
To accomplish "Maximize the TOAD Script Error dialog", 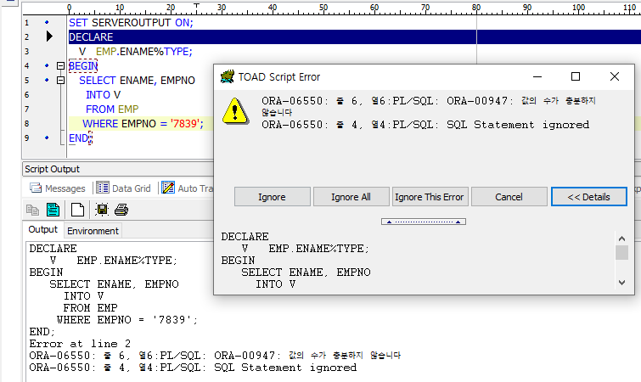I will (x=576, y=76).
